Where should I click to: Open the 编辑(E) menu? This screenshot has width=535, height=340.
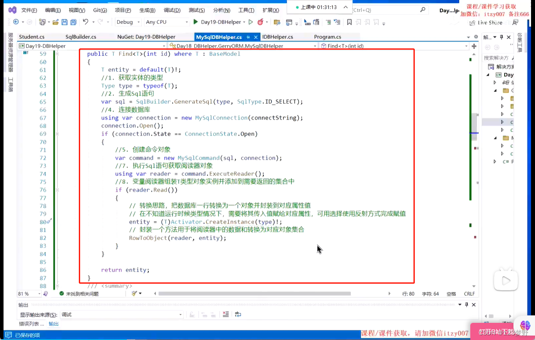[x=53, y=10]
